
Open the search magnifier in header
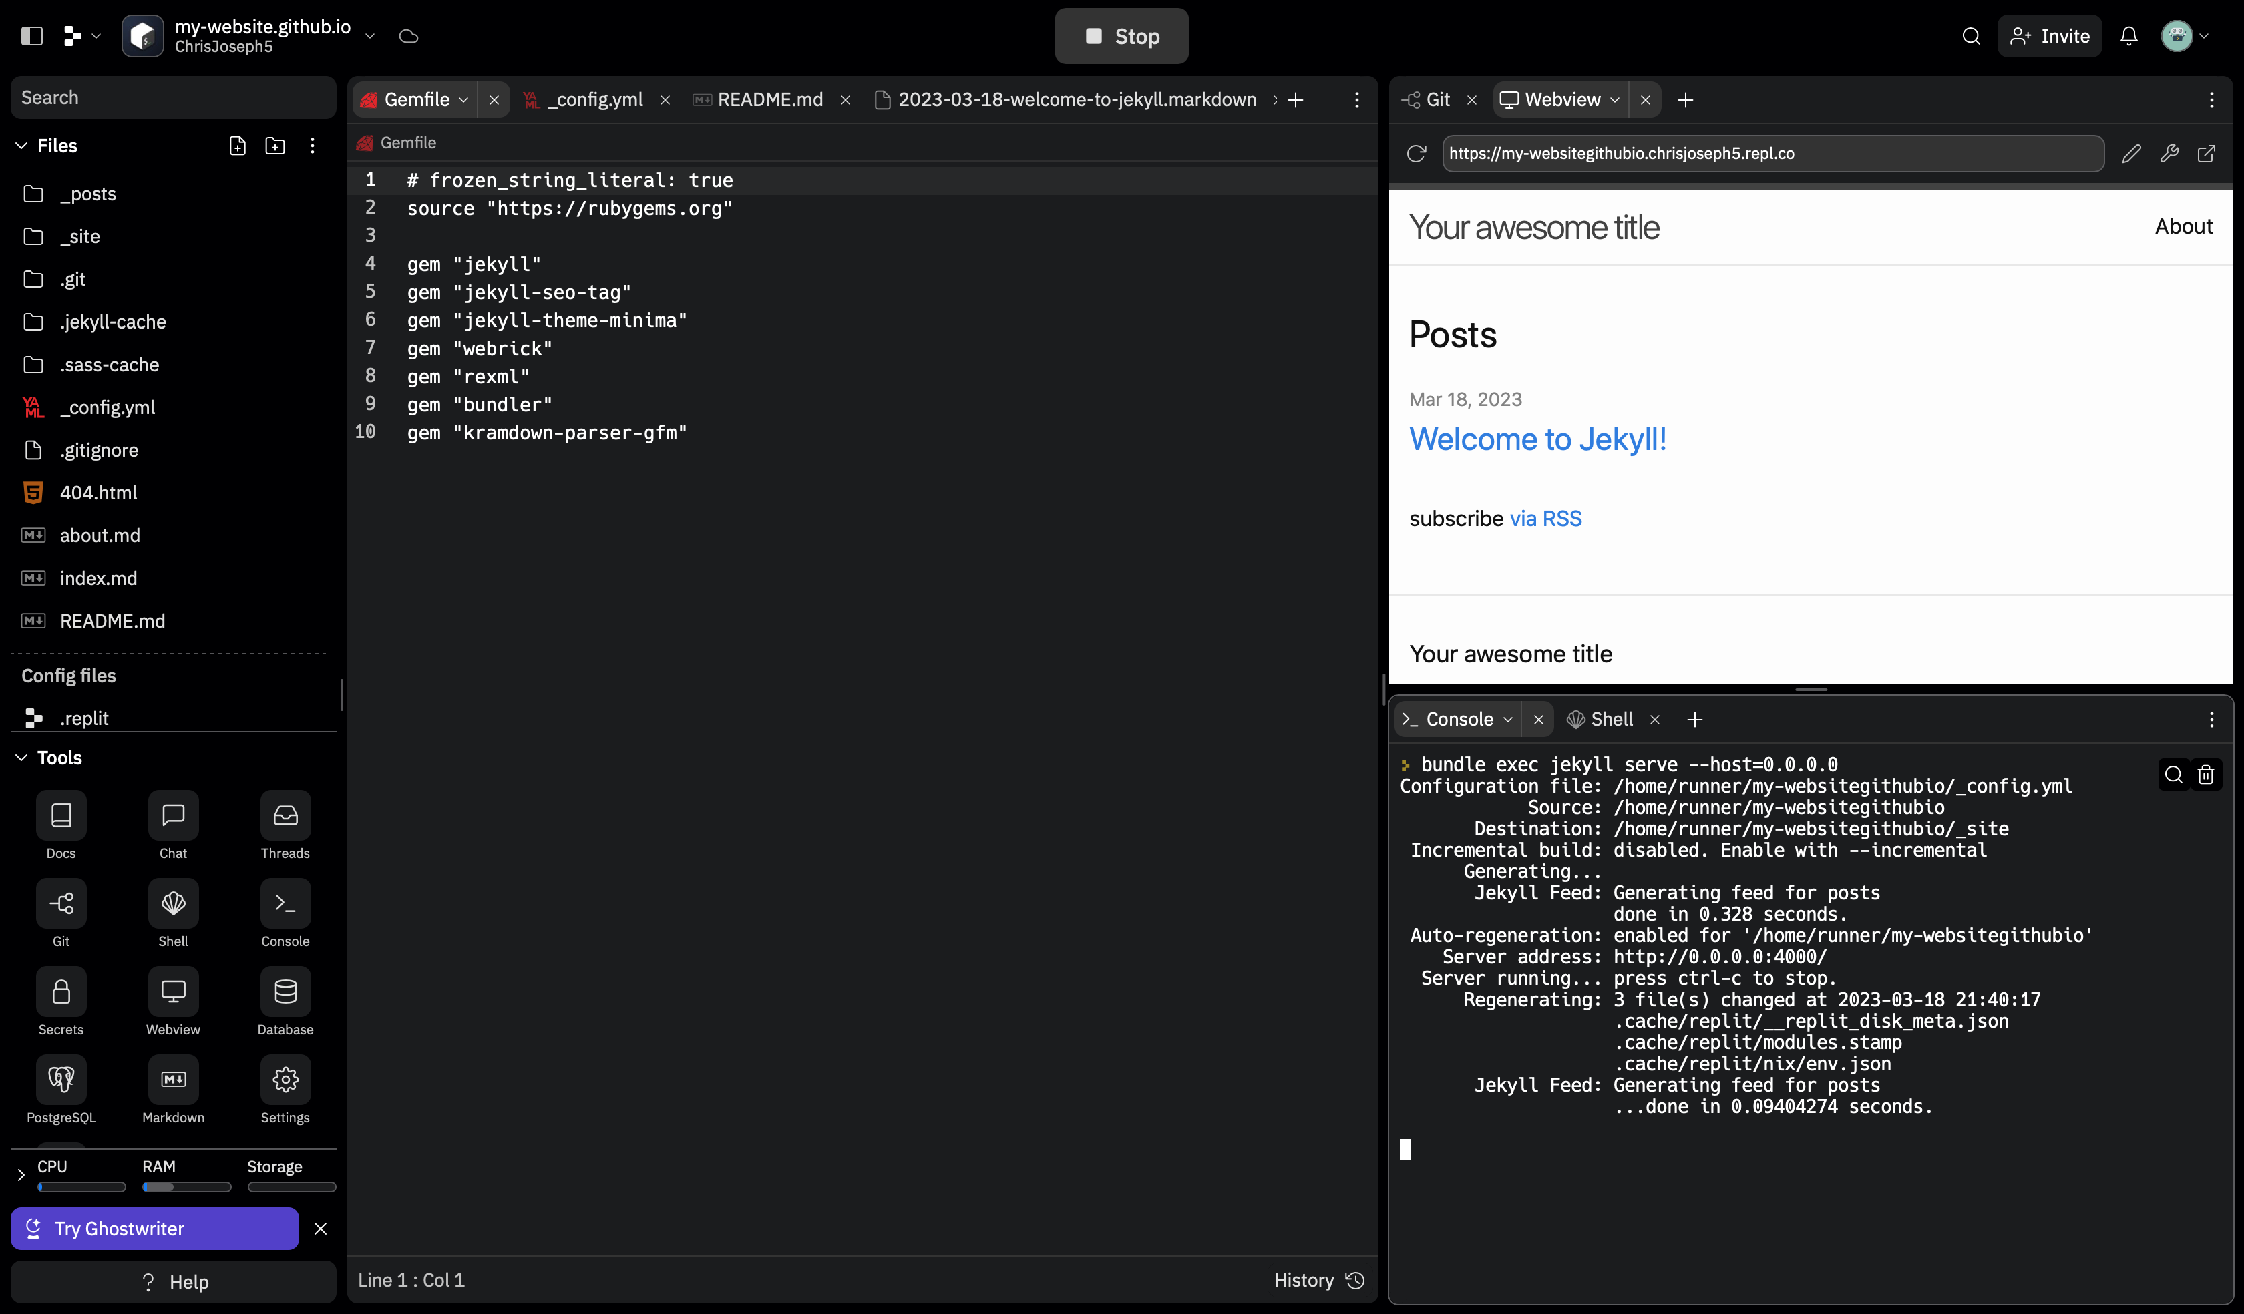click(1971, 35)
